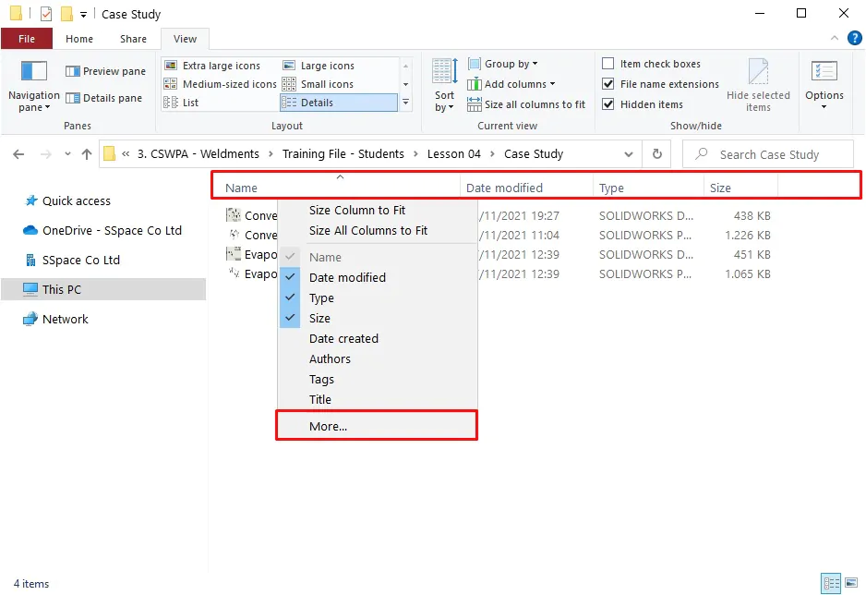Select file with size 1.226 KB
This screenshot has width=866, height=595.
tap(499, 236)
